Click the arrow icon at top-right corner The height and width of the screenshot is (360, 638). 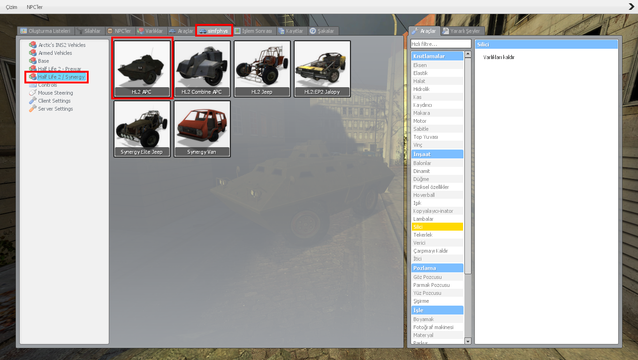(631, 7)
